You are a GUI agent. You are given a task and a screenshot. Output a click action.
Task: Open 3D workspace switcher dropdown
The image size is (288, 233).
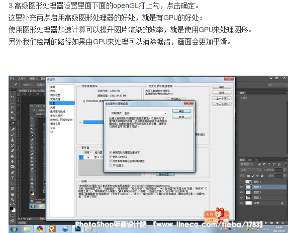[277, 85]
